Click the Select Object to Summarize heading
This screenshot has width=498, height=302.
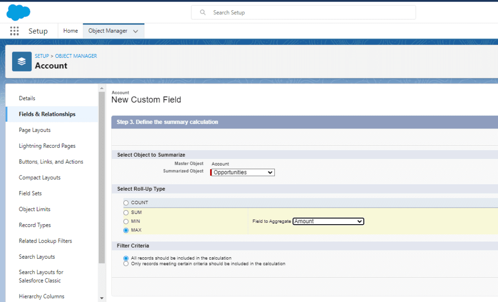pos(151,155)
